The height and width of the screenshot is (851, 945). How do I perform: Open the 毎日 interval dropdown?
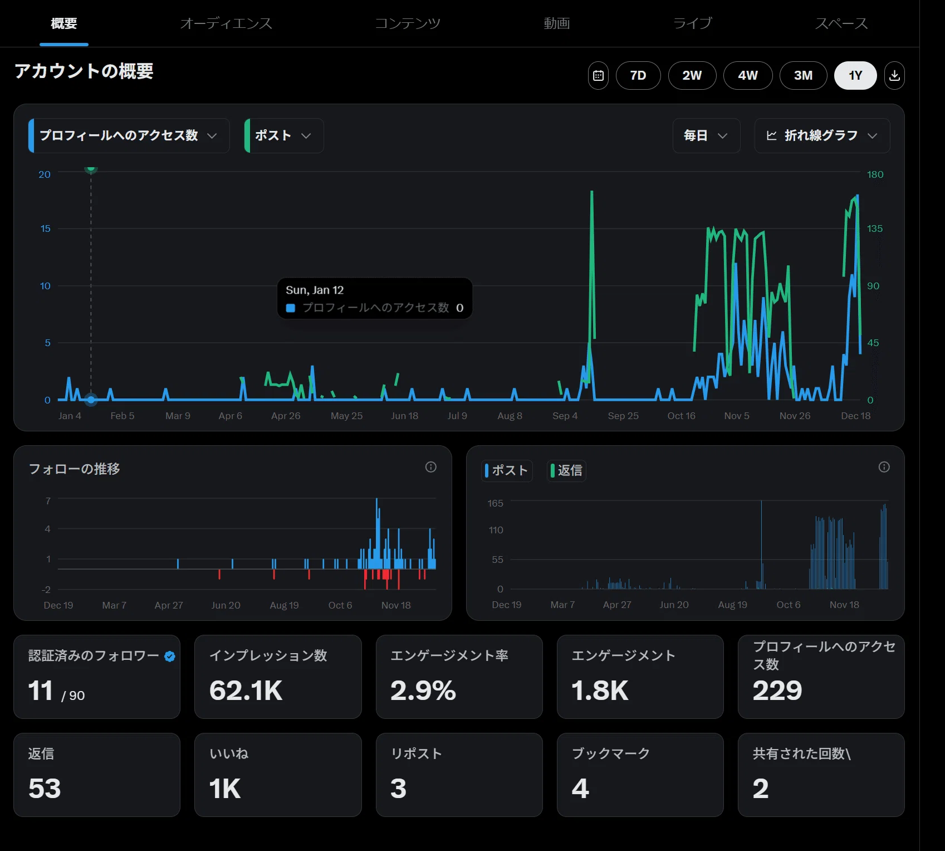point(706,135)
